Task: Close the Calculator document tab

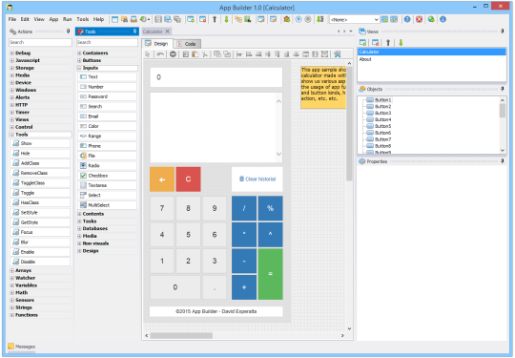Action: (x=168, y=32)
